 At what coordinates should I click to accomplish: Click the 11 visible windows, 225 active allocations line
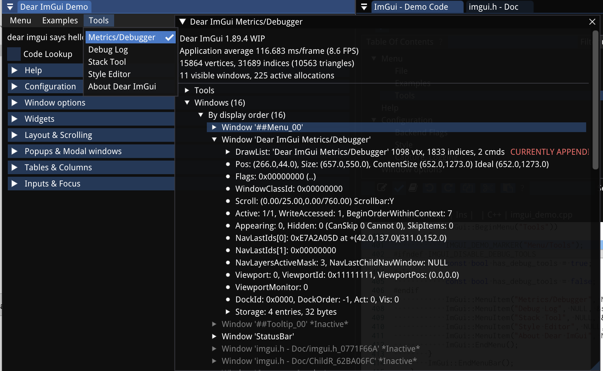pyautogui.click(x=257, y=75)
